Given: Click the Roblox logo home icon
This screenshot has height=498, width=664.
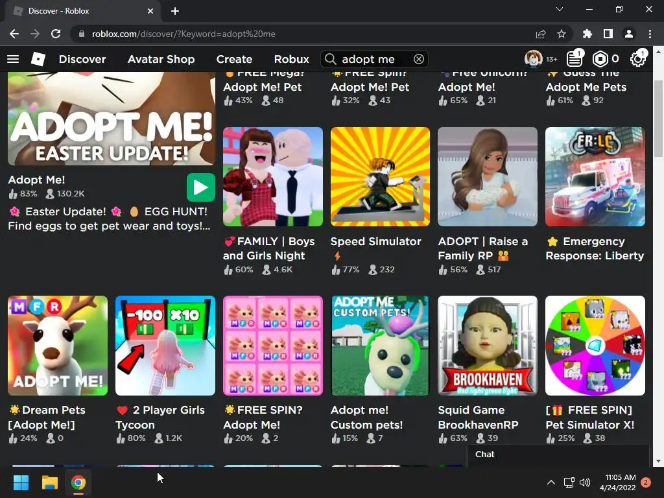Looking at the screenshot, I should coord(38,59).
